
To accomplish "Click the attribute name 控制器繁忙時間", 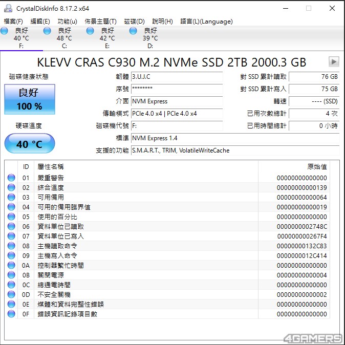I will click(60, 265).
